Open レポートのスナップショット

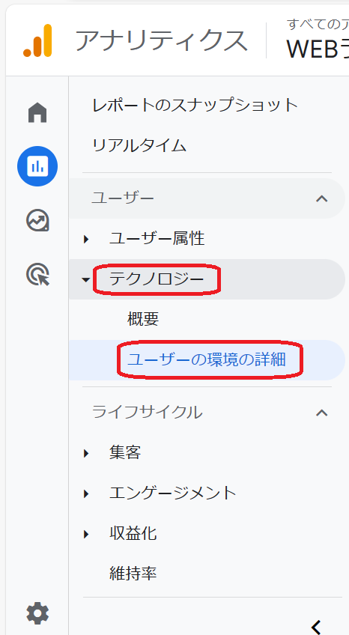195,106
